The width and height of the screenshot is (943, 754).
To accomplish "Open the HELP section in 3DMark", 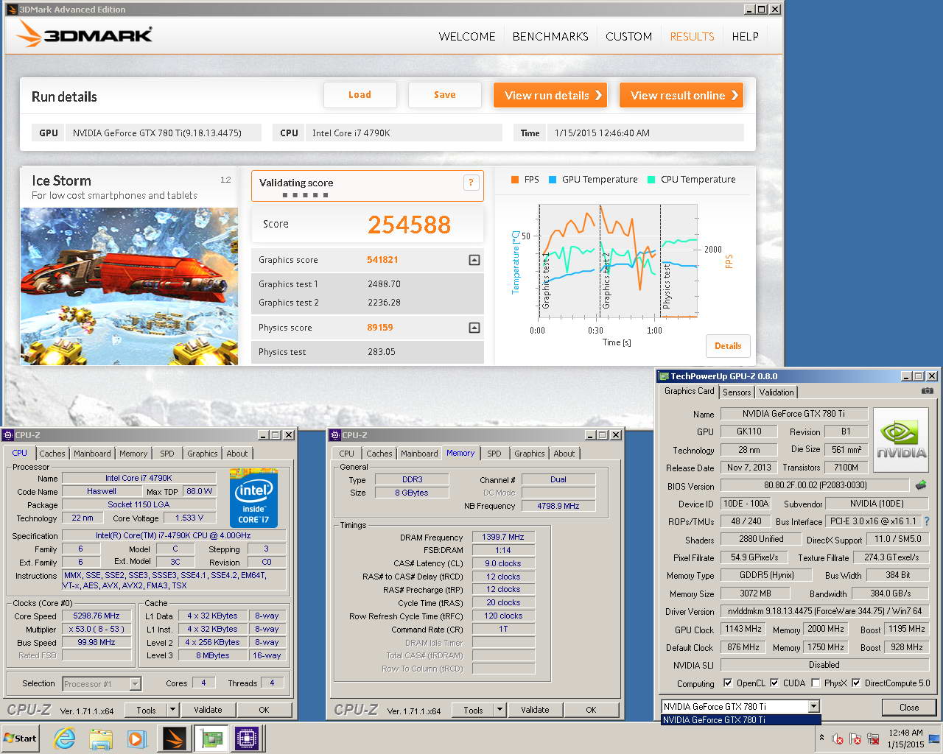I will pos(745,36).
